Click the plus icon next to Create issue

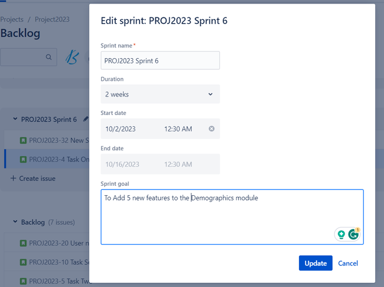pyautogui.click(x=13, y=178)
